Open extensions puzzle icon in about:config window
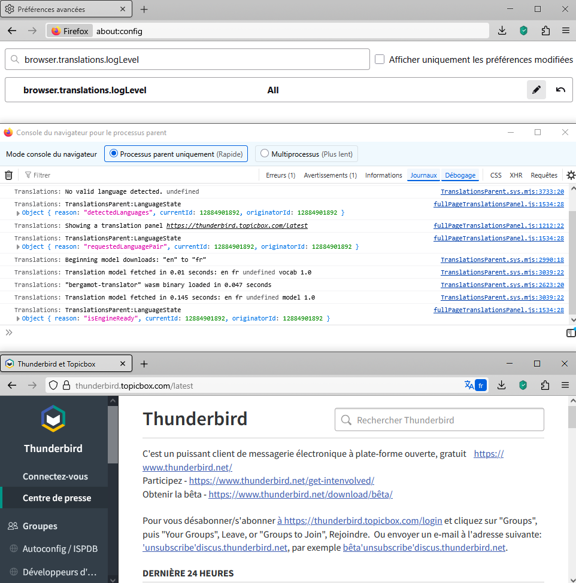This screenshot has height=583, width=576. [545, 31]
